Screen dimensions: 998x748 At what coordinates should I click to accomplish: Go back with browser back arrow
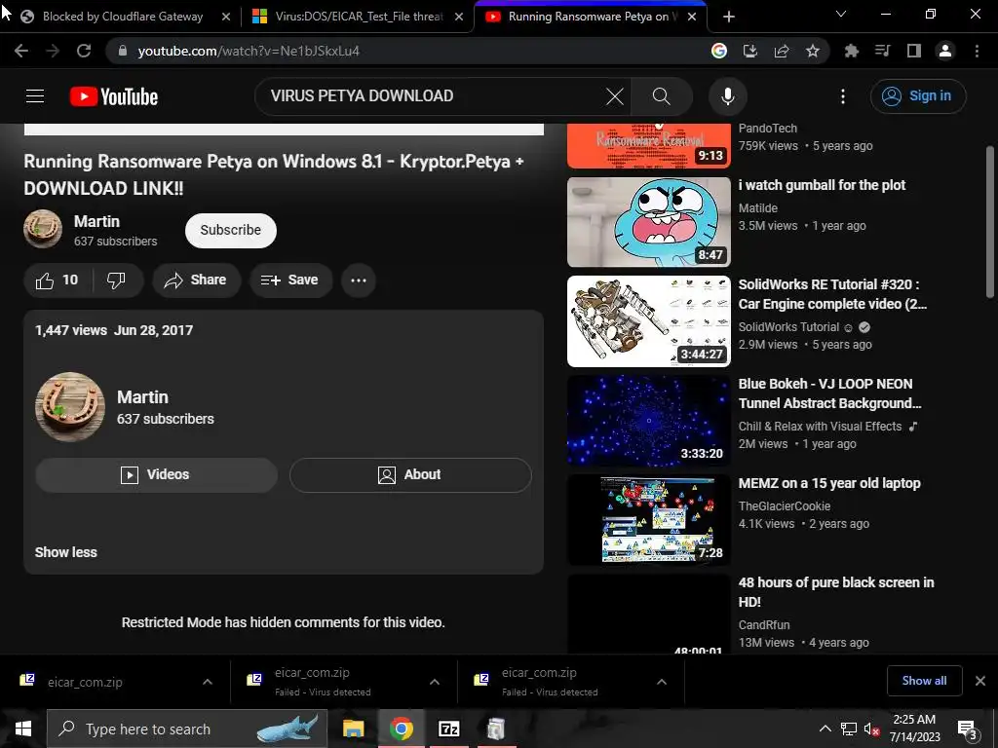[21, 51]
